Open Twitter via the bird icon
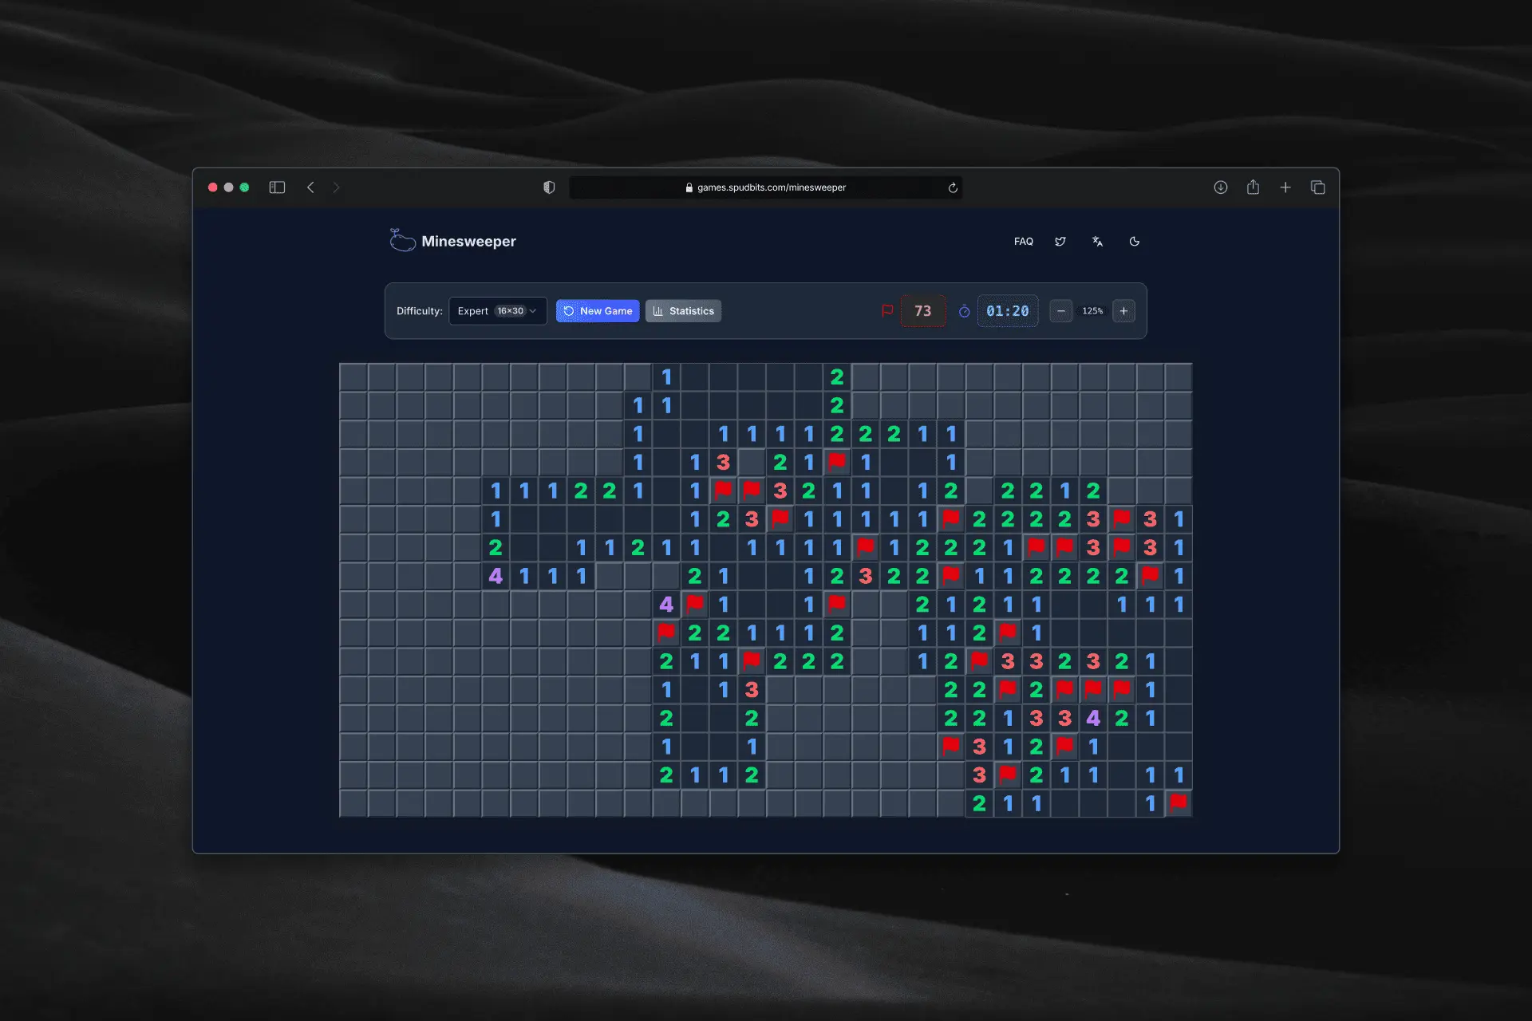The width and height of the screenshot is (1532, 1021). [1060, 241]
